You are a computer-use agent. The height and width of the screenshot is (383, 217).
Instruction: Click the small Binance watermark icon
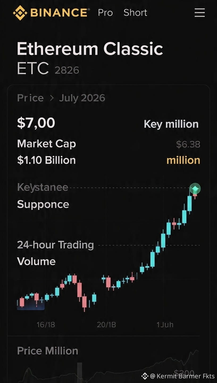pyautogui.click(x=145, y=376)
